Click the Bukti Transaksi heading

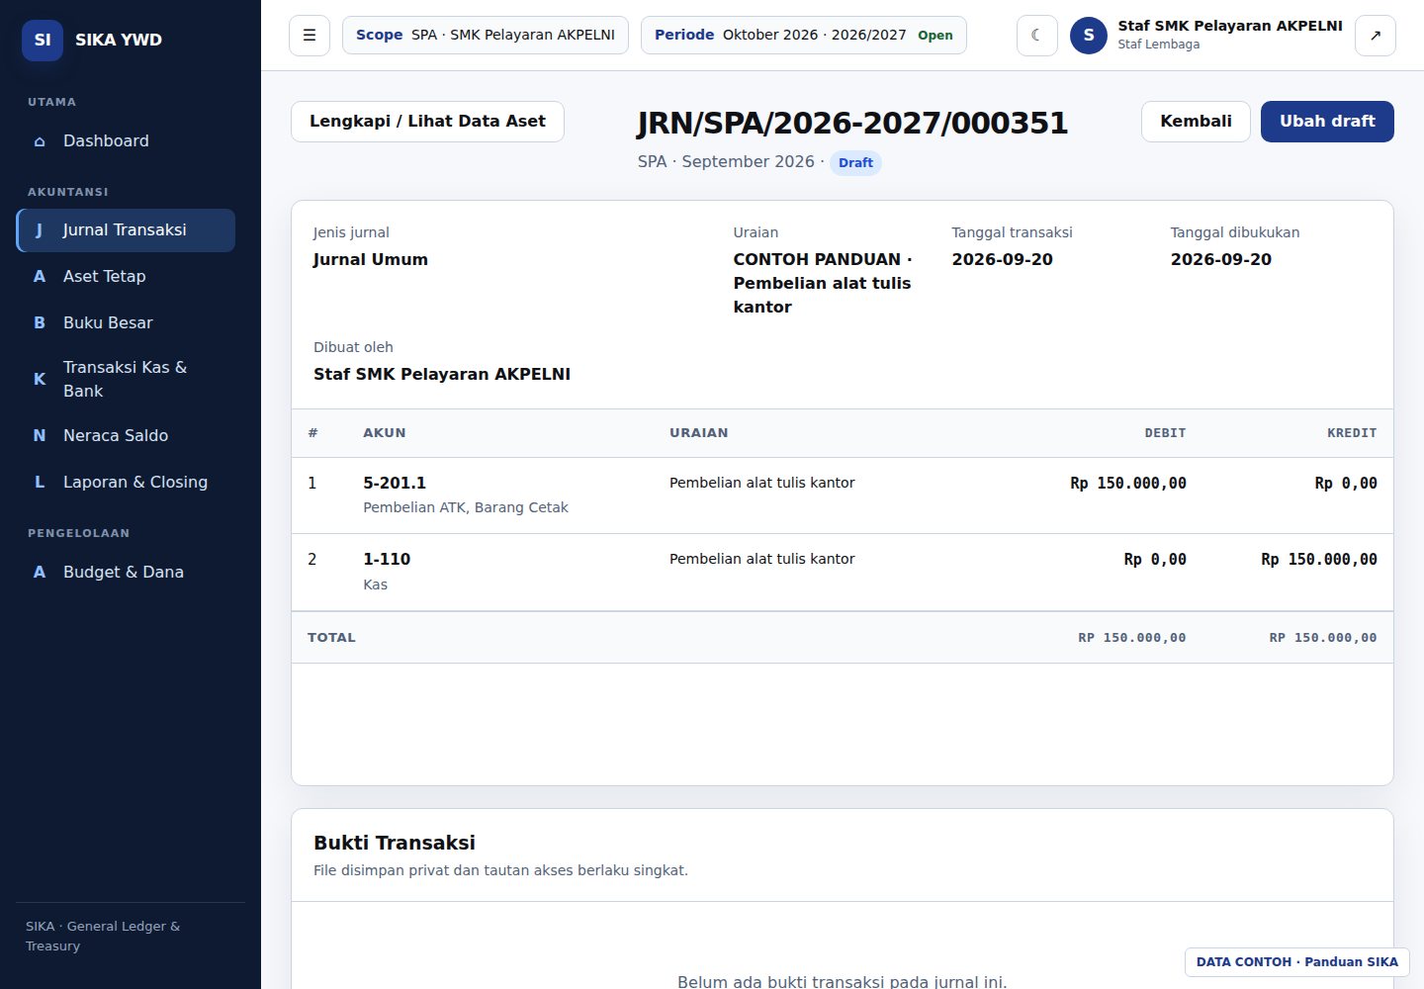(395, 843)
